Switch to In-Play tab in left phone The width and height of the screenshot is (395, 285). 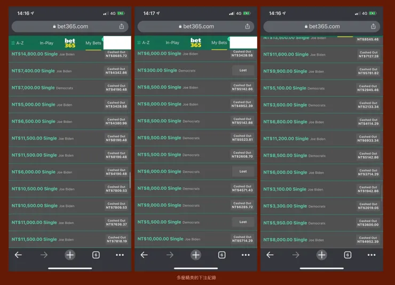click(x=46, y=43)
